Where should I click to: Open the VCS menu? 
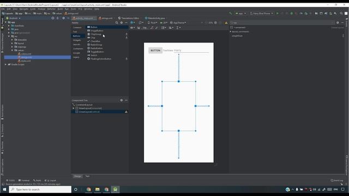click(80, 9)
